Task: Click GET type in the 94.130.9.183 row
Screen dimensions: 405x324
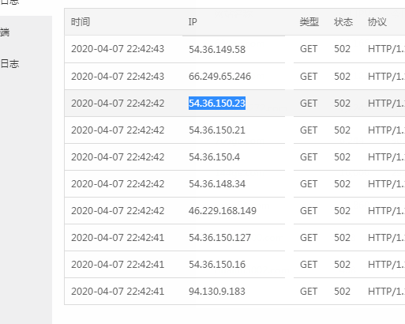Action: click(309, 292)
